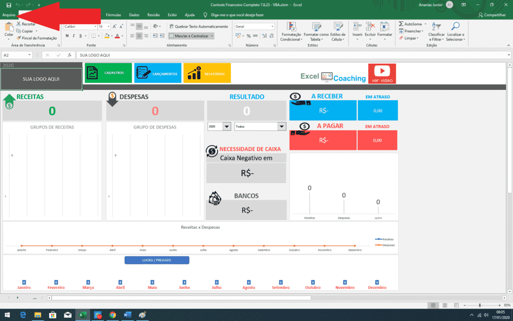Click the Colar (paste) clipboard icon

[x=9, y=27]
